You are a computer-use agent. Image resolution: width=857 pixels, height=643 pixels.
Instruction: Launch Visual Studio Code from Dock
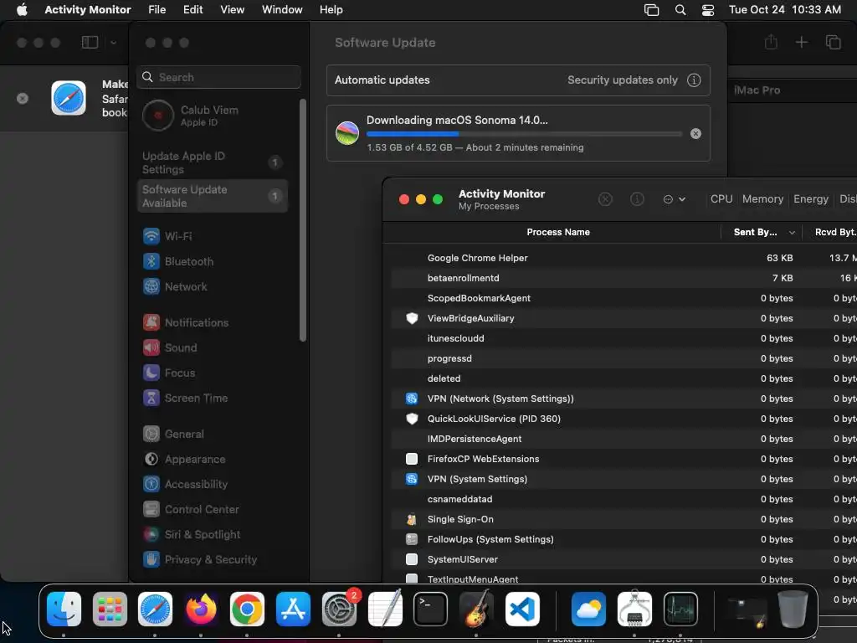(x=522, y=609)
